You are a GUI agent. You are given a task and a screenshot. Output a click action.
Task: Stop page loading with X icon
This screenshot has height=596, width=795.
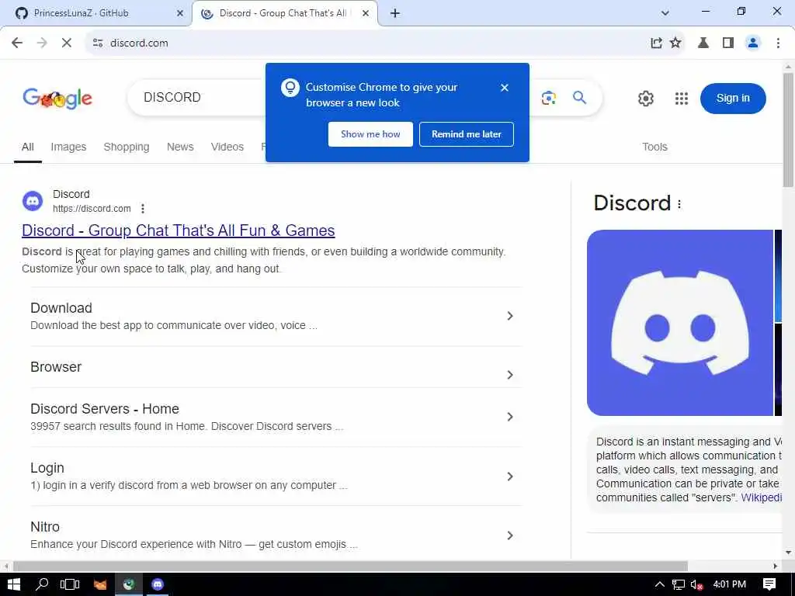pyautogui.click(x=67, y=43)
